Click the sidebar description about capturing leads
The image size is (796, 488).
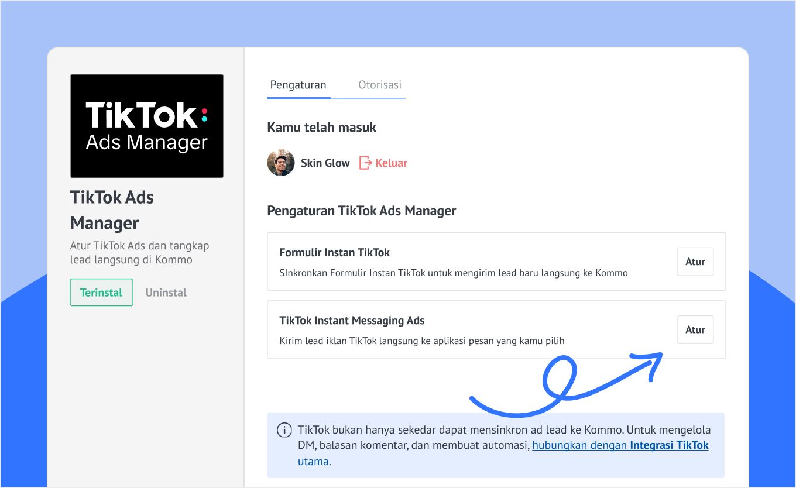tap(139, 253)
